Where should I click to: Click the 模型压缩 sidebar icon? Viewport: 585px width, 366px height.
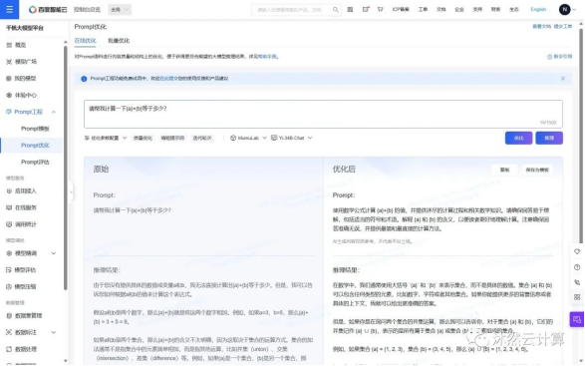tap(9, 287)
